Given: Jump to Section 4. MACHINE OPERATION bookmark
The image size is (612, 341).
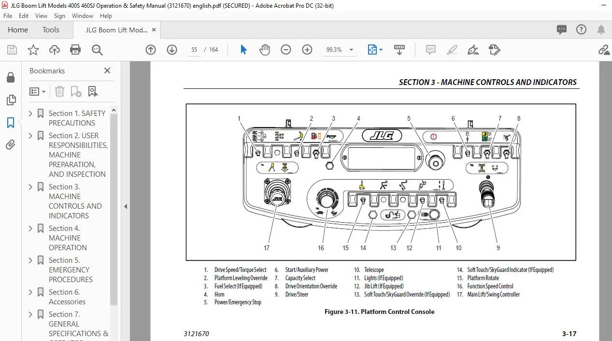Looking at the screenshot, I should (x=68, y=238).
